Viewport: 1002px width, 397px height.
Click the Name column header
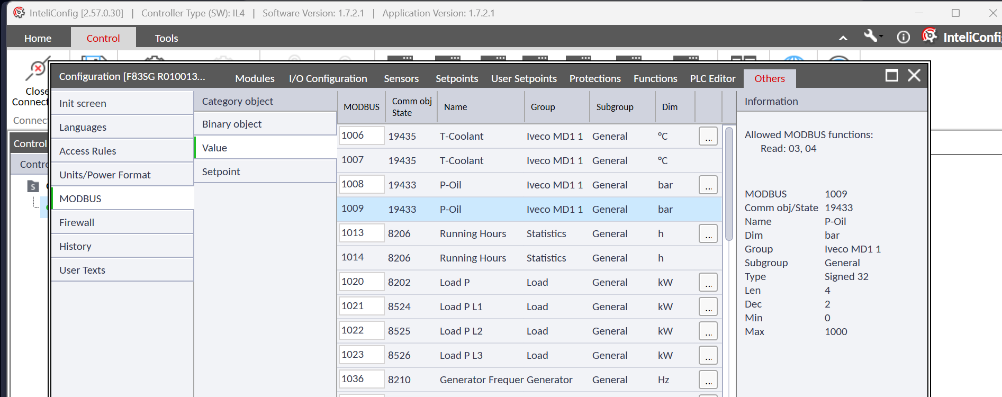(x=481, y=107)
